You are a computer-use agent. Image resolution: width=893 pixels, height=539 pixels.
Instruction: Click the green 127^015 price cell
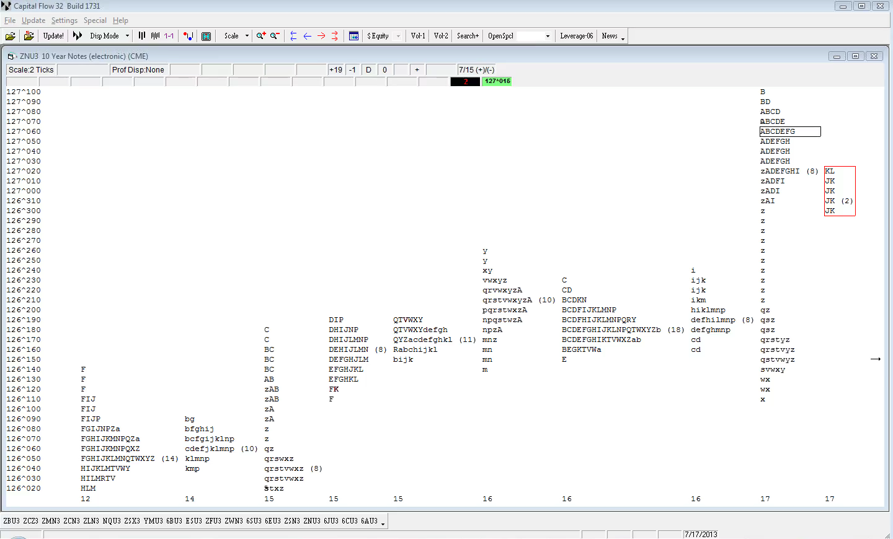[x=497, y=81]
